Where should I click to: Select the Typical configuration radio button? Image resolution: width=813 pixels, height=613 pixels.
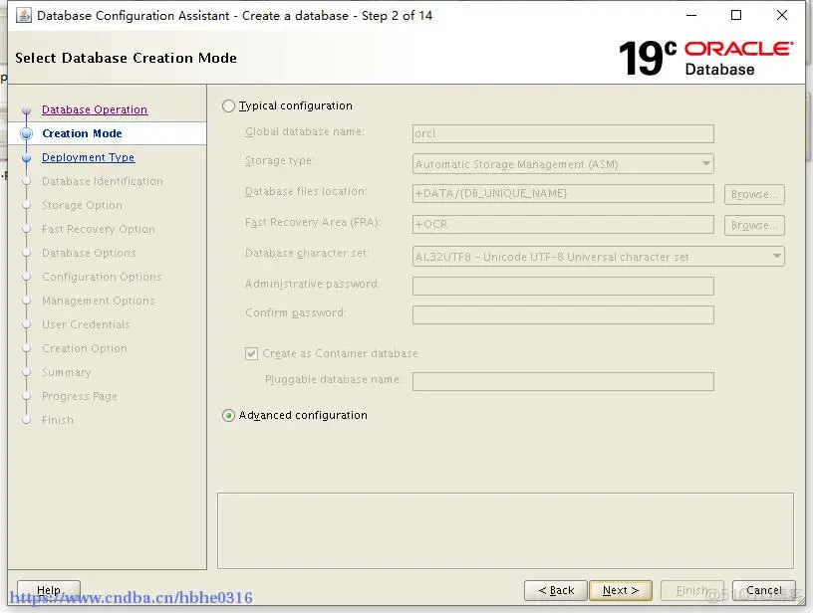[x=228, y=105]
